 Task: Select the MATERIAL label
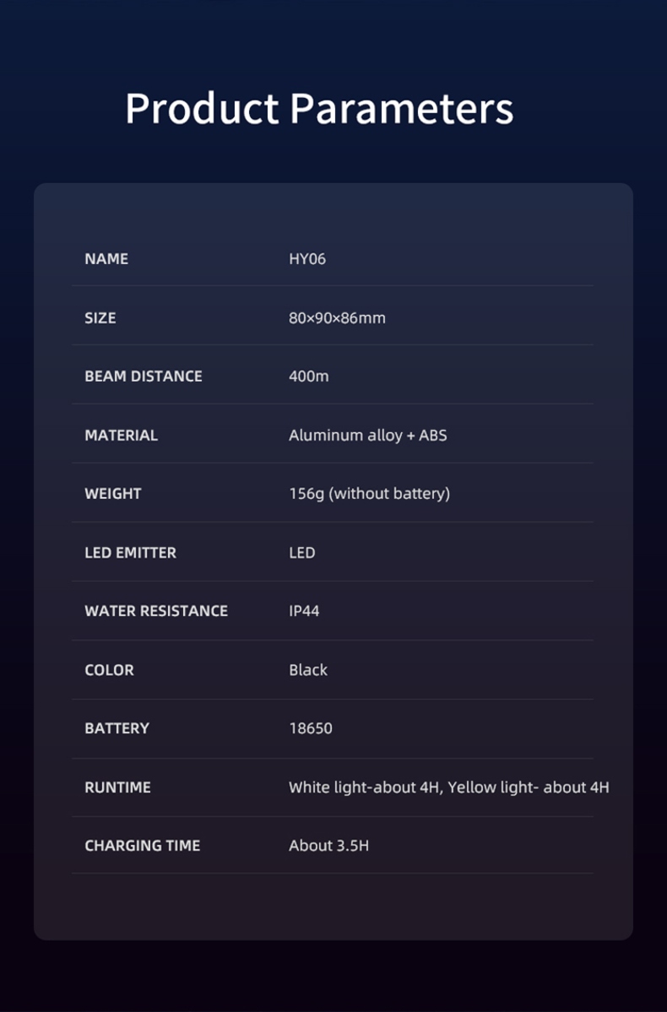[x=122, y=436]
